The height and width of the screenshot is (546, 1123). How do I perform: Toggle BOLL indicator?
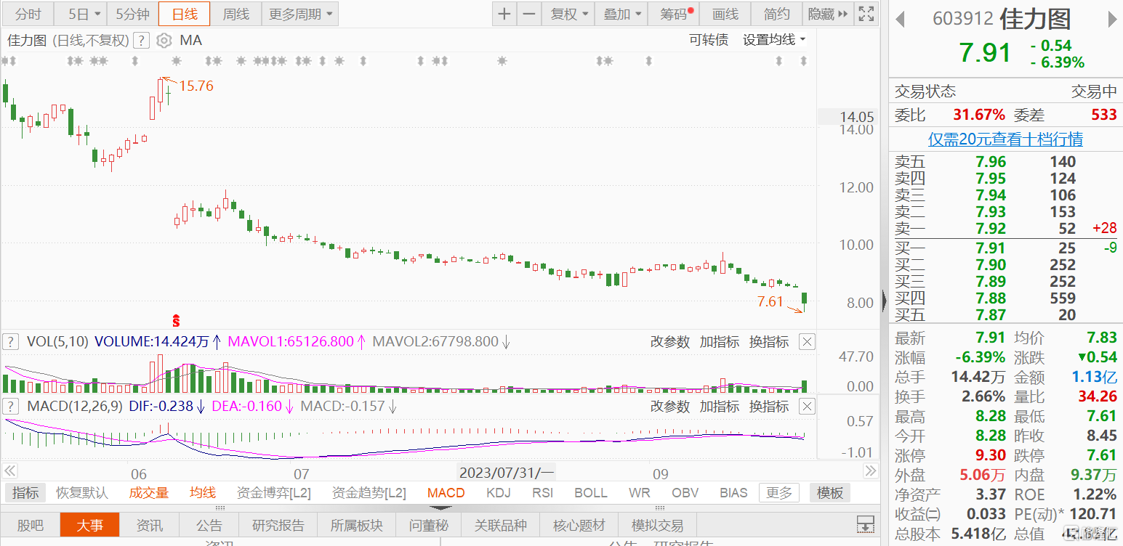pos(591,493)
